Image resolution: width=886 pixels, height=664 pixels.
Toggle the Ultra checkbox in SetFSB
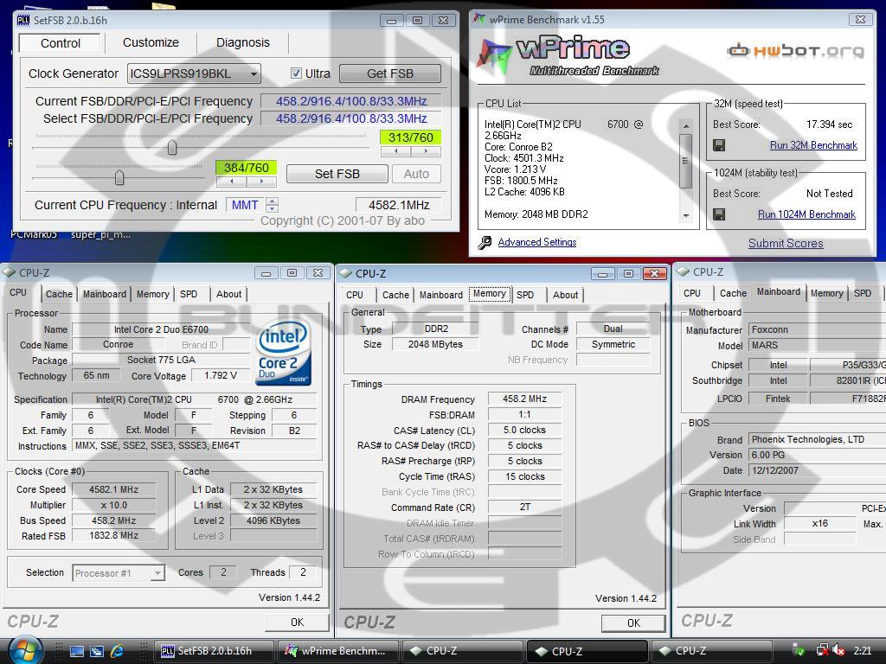[296, 73]
